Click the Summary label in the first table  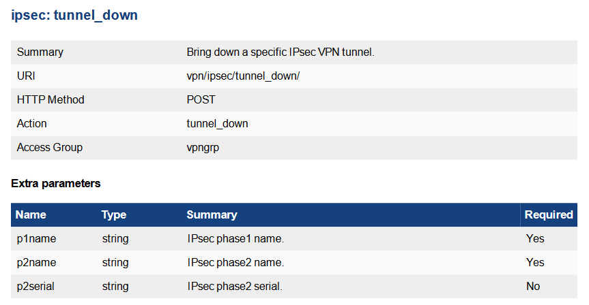pos(40,52)
